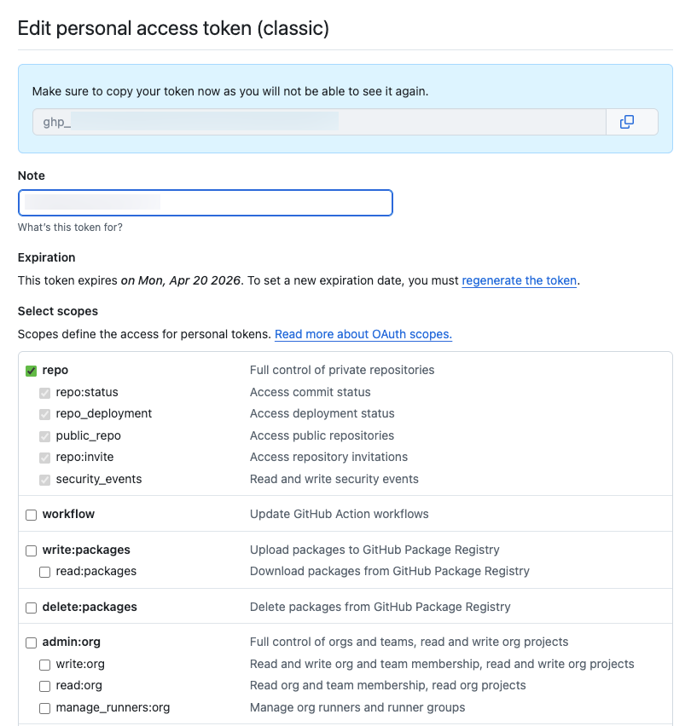The image size is (691, 726).
Task: Enable the workflow scope
Action: (31, 515)
